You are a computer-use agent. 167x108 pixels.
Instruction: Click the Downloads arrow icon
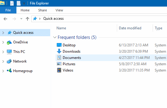(59, 51)
